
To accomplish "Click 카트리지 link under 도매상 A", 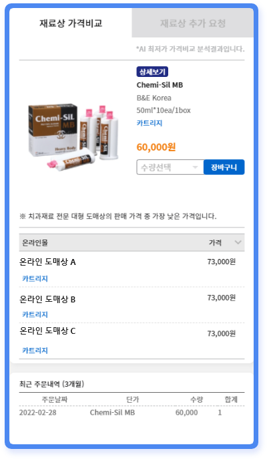I will click(x=35, y=278).
